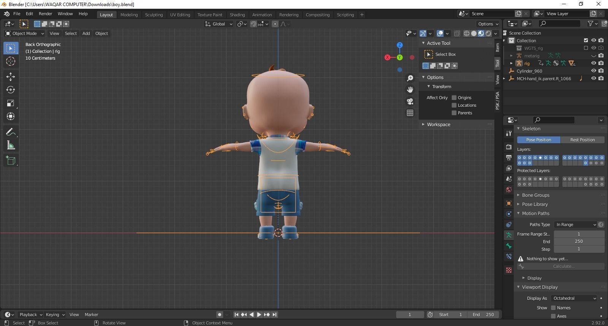Open the World properties tab icon

tap(509, 189)
